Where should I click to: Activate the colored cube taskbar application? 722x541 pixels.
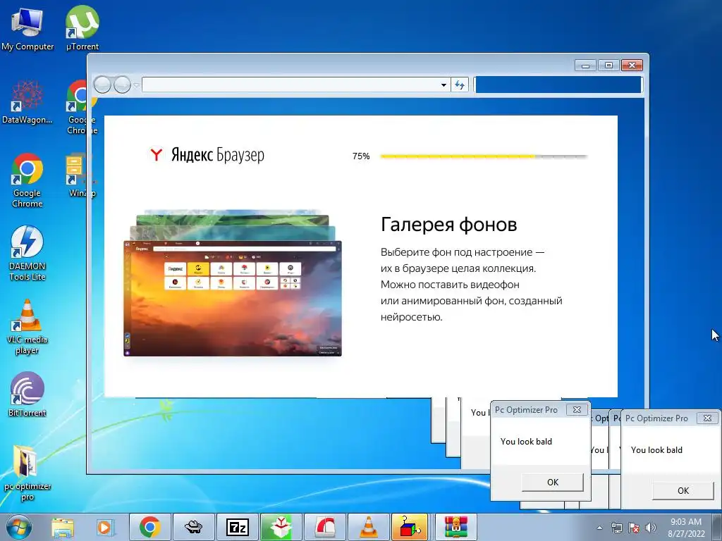[410, 527]
